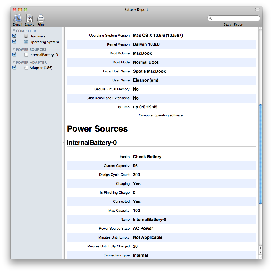Click the Battery Report window title
This screenshot has height=273, width=273.
[136, 9]
